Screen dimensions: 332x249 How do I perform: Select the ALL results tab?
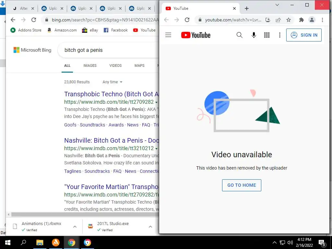pos(67,65)
